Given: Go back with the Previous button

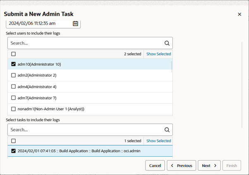Looking at the screenshot, I should [182, 165].
